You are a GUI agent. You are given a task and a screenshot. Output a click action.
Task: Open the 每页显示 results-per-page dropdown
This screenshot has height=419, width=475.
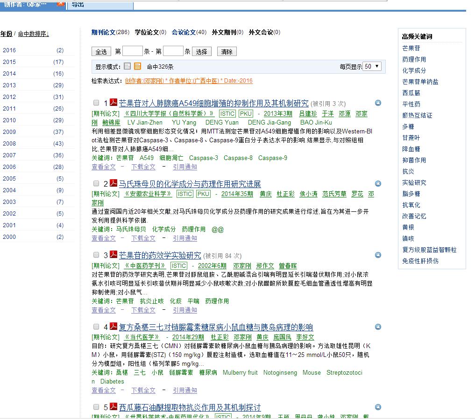[x=372, y=67]
